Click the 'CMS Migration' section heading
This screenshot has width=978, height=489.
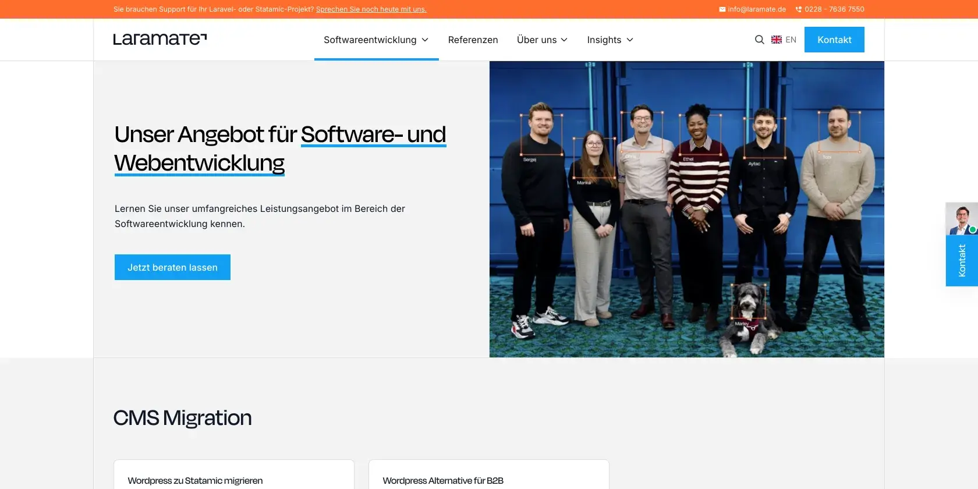point(182,418)
